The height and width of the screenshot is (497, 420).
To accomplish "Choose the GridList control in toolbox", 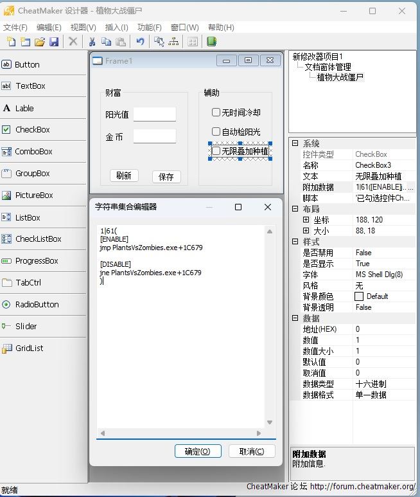I will [x=30, y=348].
